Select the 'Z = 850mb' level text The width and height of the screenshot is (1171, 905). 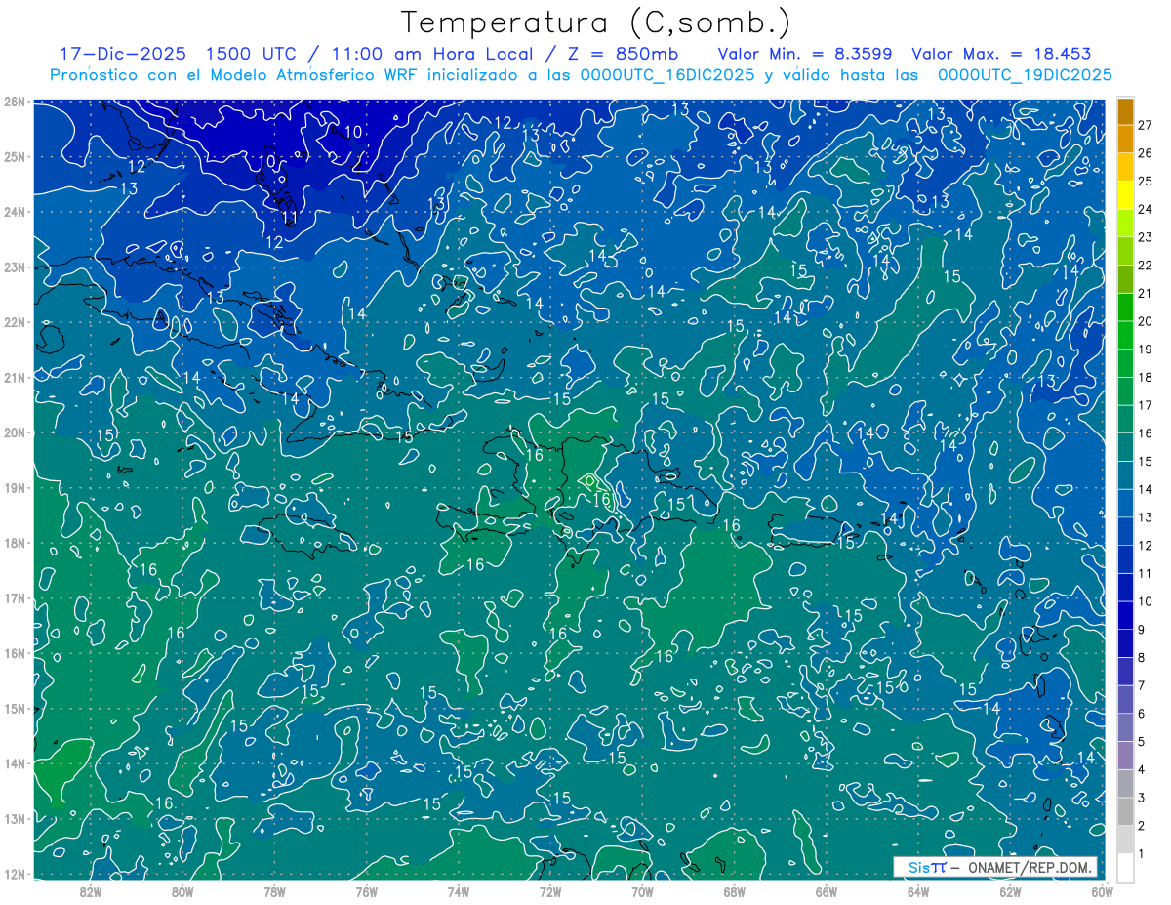pyautogui.click(x=621, y=54)
